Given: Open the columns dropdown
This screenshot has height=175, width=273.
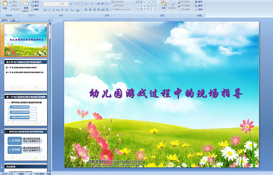Looking at the screenshot, I should tap(108, 10).
